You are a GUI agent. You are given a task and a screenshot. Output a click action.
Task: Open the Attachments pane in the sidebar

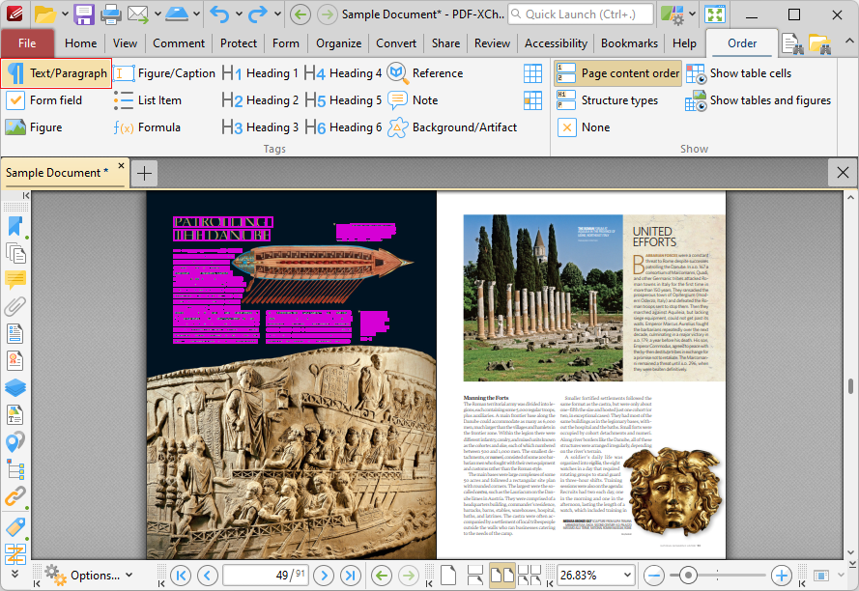point(14,307)
